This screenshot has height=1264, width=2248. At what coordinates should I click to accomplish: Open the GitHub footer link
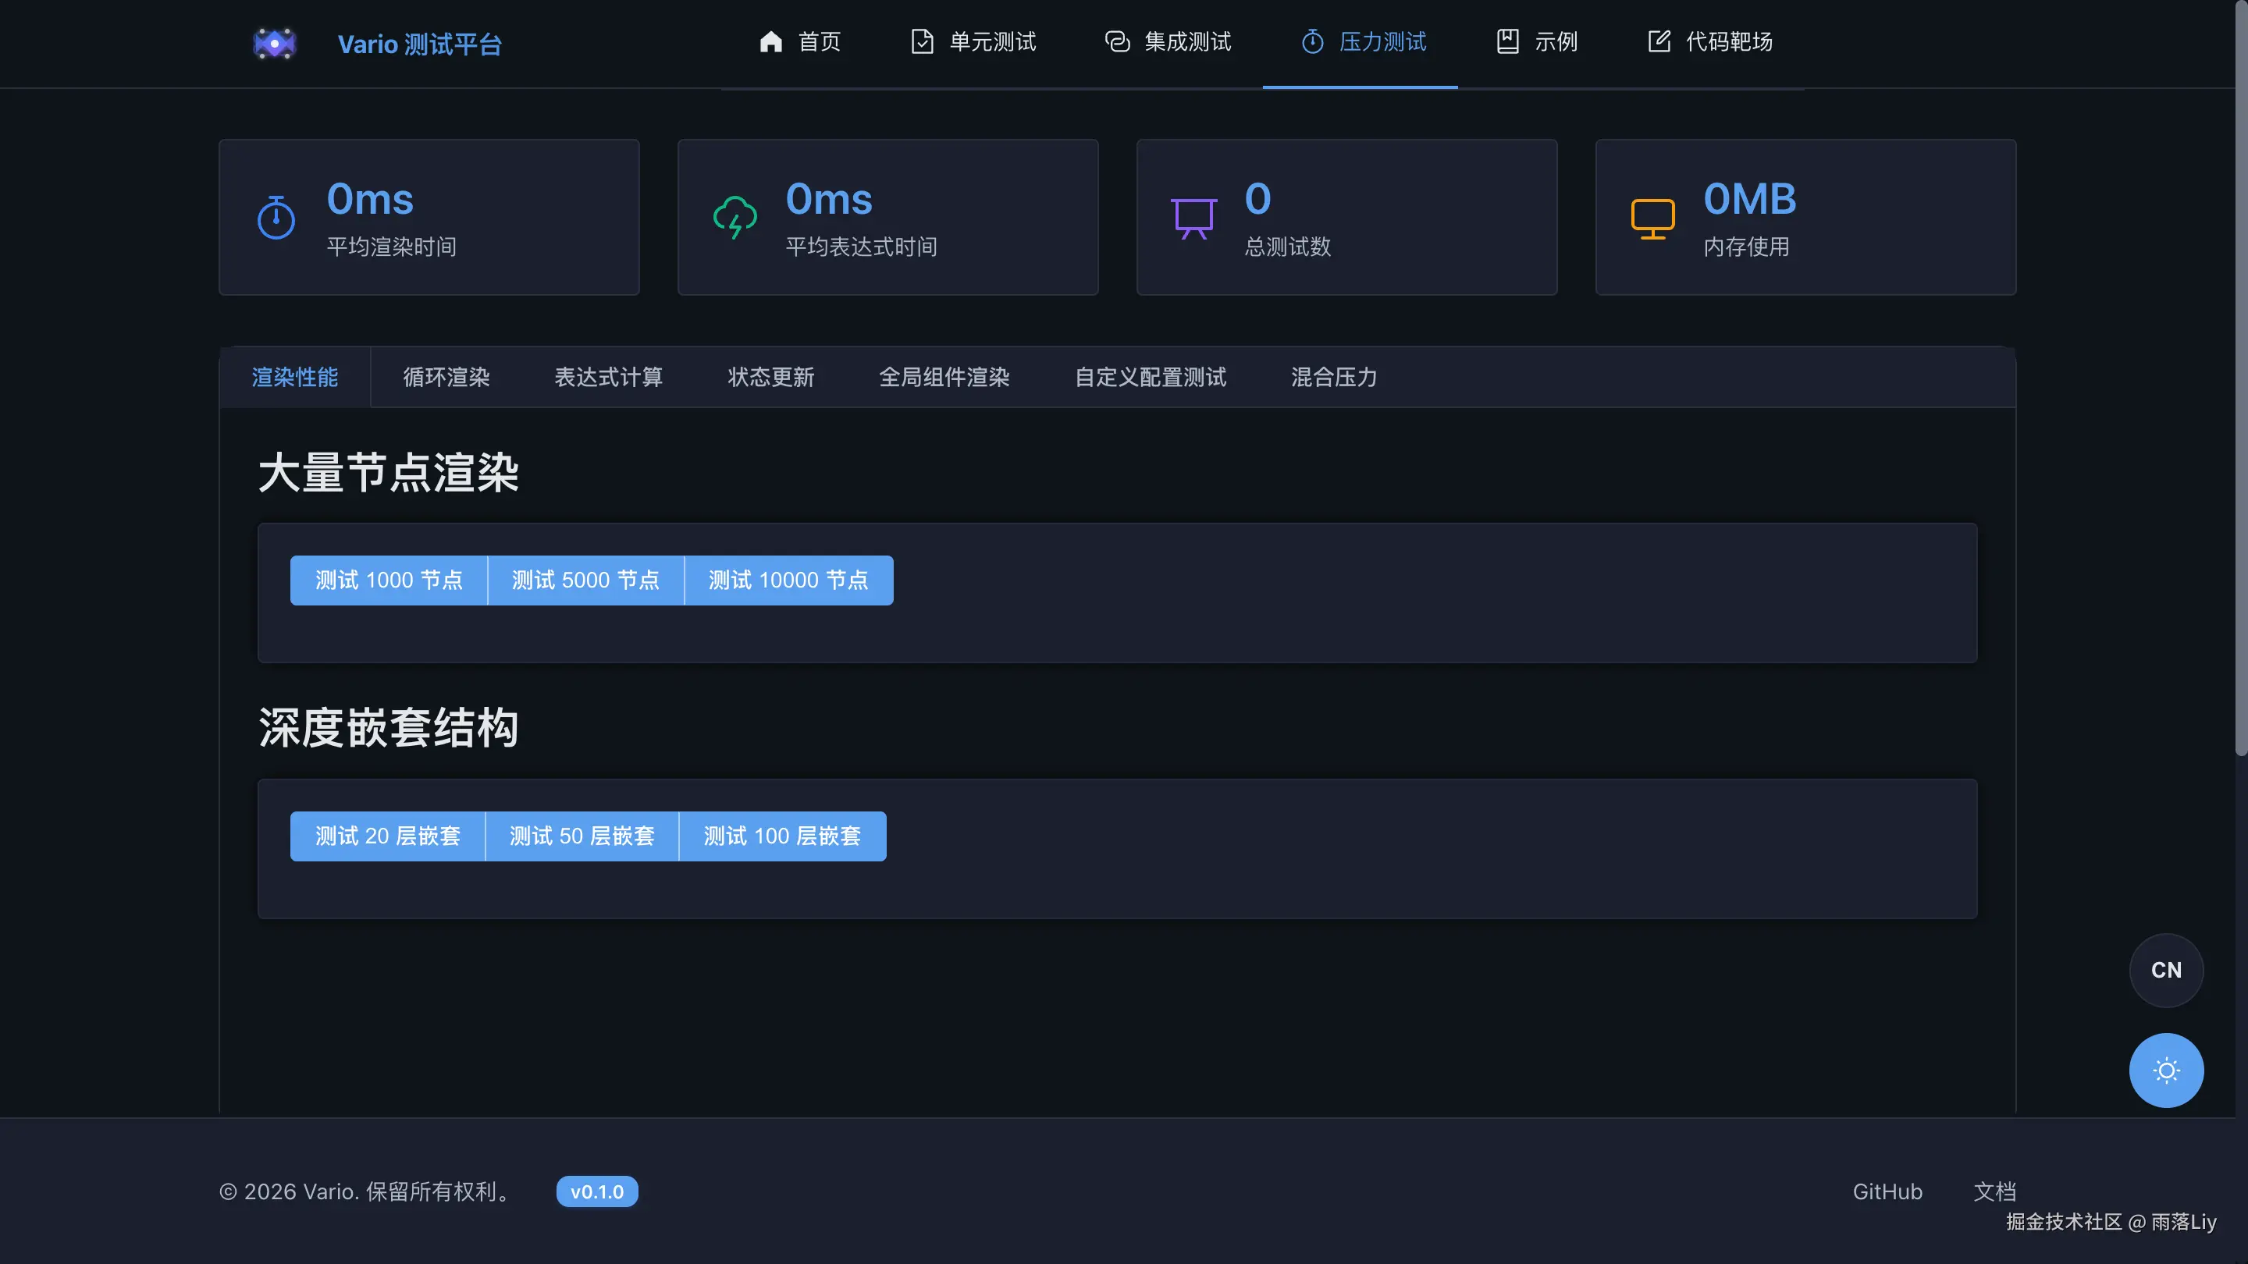[x=1887, y=1191]
